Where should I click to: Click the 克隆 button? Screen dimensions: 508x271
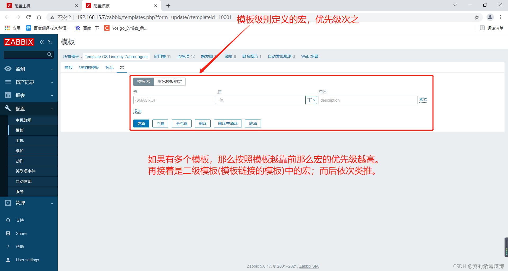pos(160,123)
